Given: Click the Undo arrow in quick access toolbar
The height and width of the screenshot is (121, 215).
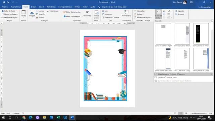Looking at the screenshot, I should (8, 2).
